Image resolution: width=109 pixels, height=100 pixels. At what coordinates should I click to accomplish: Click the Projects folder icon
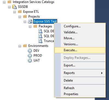[x=25, y=17]
